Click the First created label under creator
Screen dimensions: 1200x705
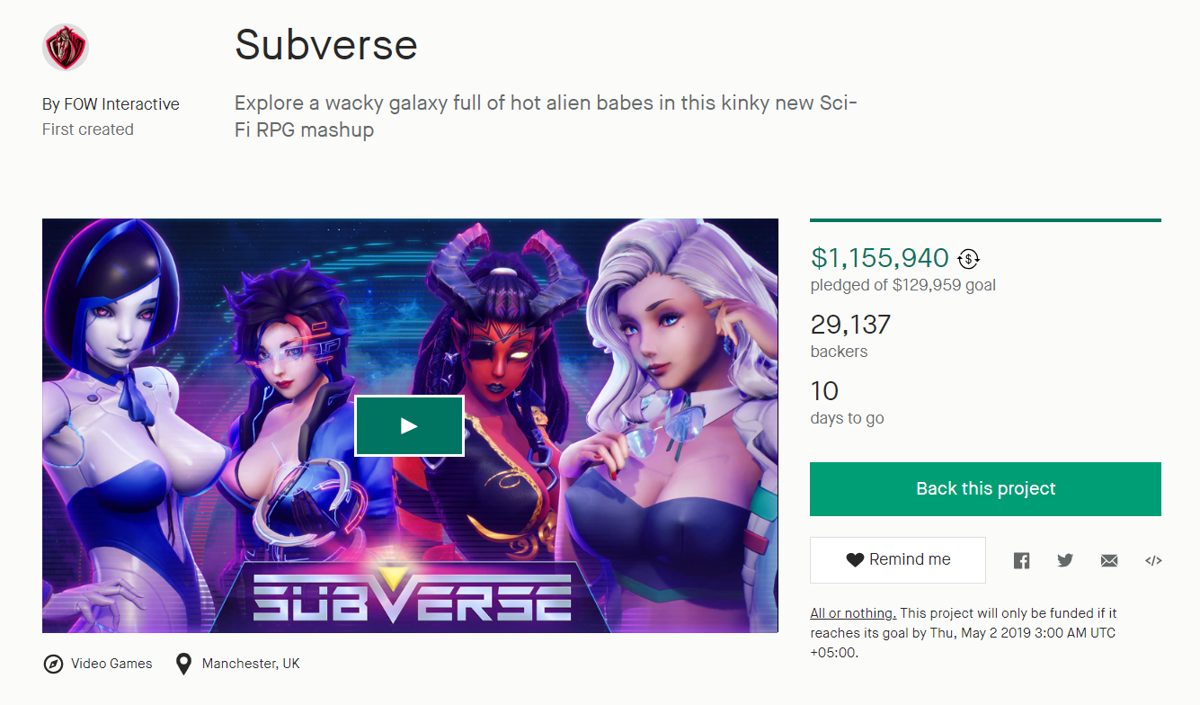pyautogui.click(x=88, y=129)
